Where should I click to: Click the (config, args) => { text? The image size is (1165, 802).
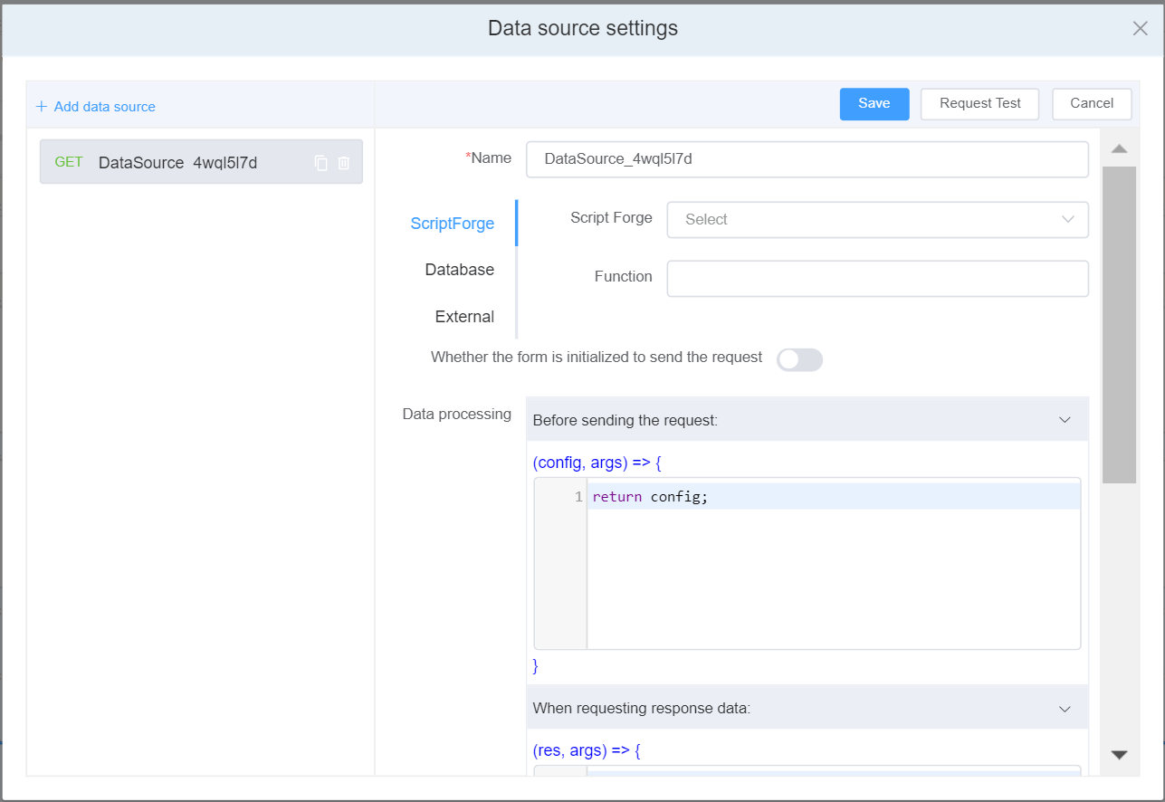tap(597, 463)
